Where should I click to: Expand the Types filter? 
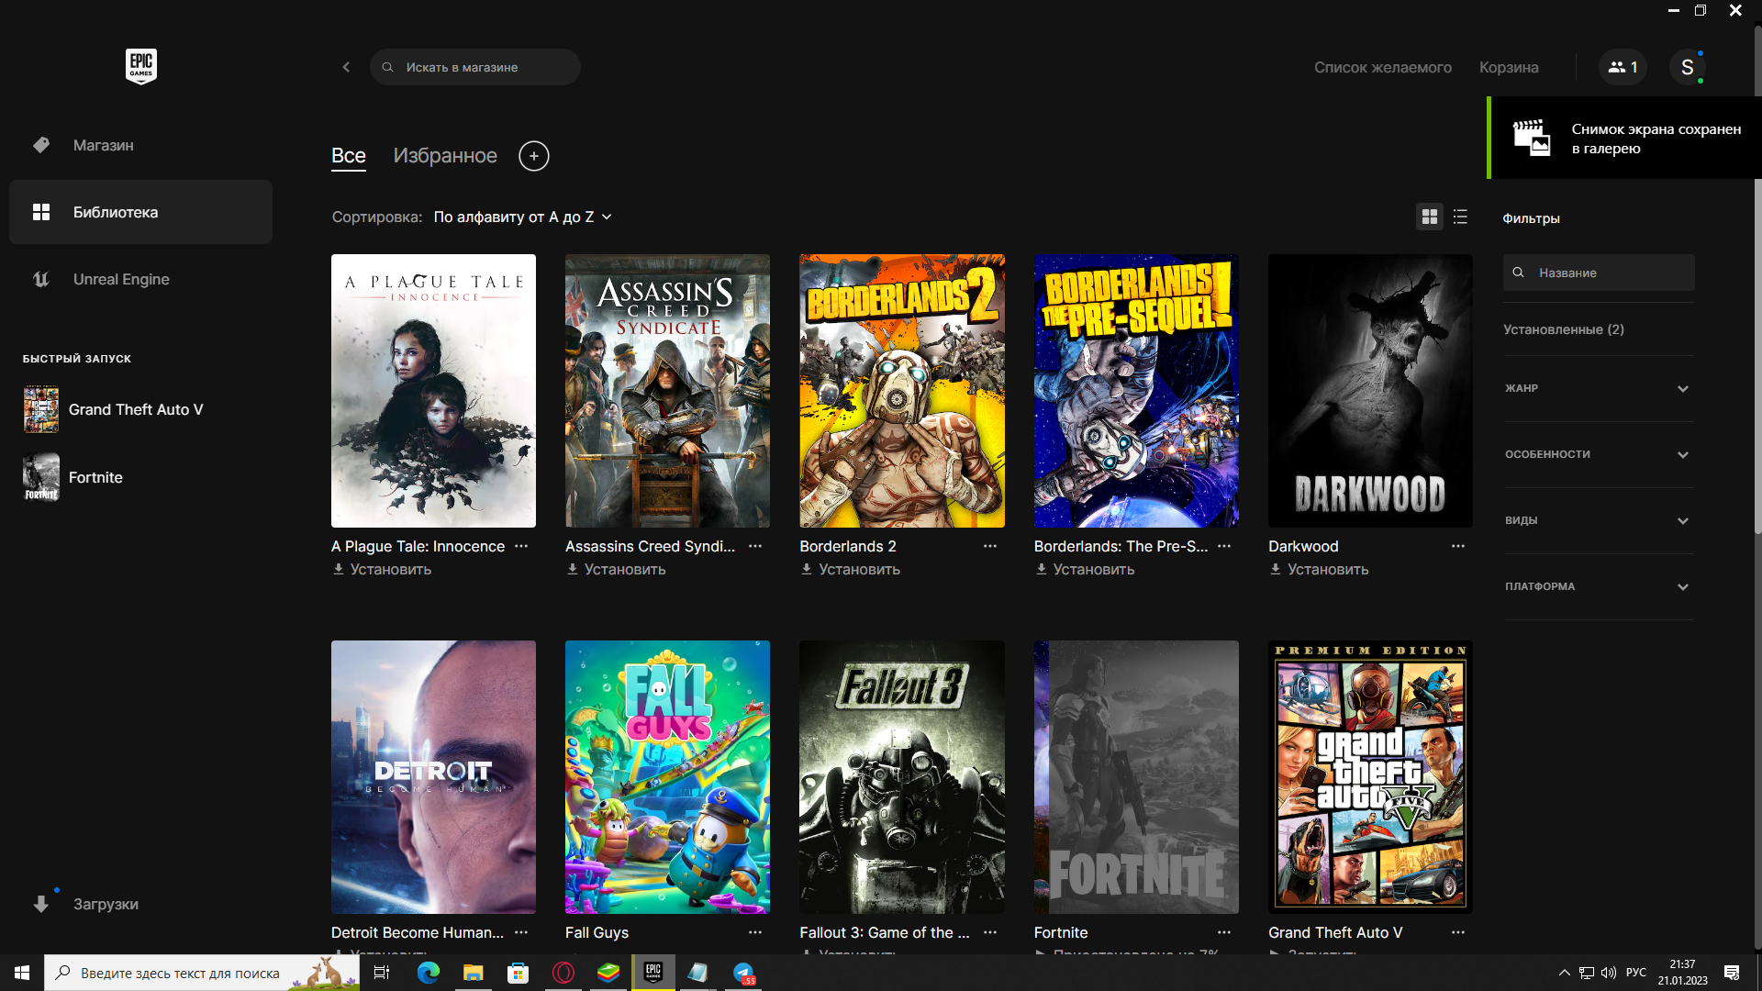coord(1598,520)
